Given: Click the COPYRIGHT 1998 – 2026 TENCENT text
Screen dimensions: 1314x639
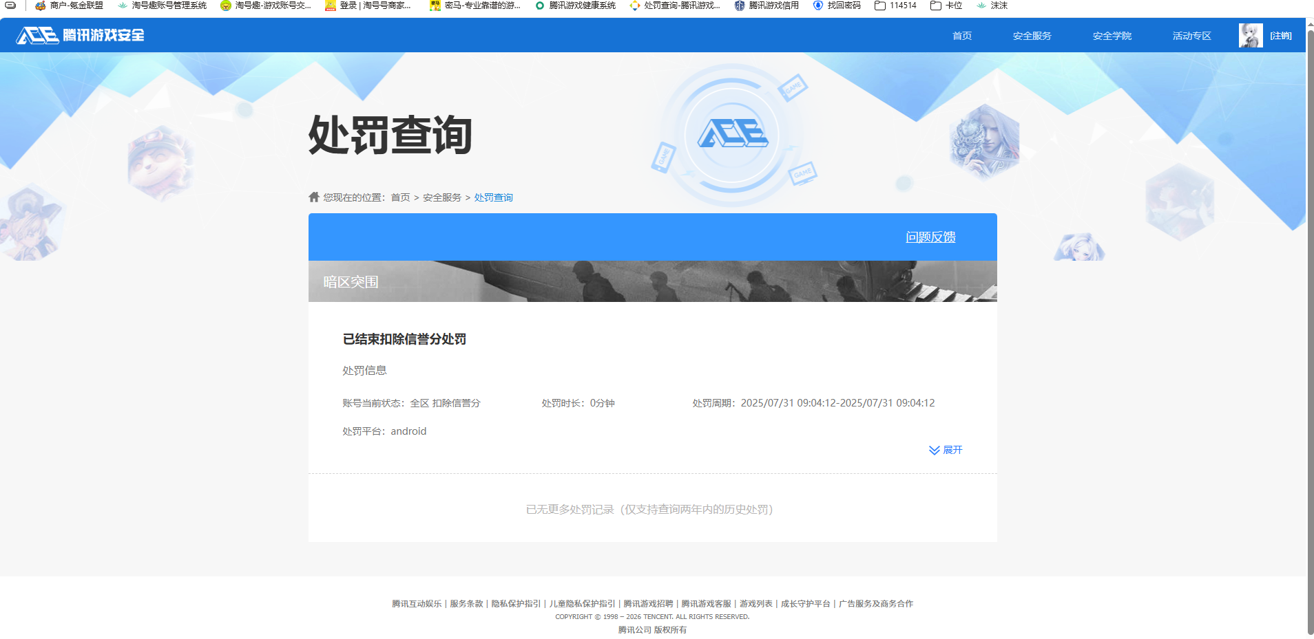Looking at the screenshot, I should pyautogui.click(x=652, y=617).
